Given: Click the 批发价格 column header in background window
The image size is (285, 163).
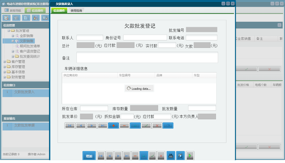Looking at the screenshot, I should (x=244, y=85).
